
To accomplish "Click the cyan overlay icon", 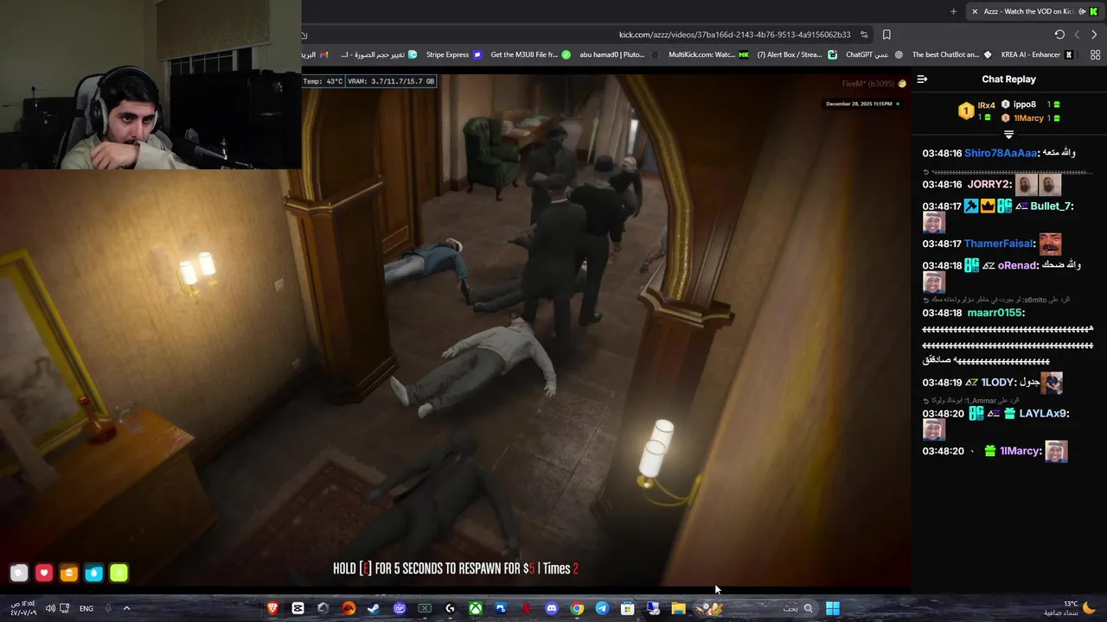I will (94, 573).
